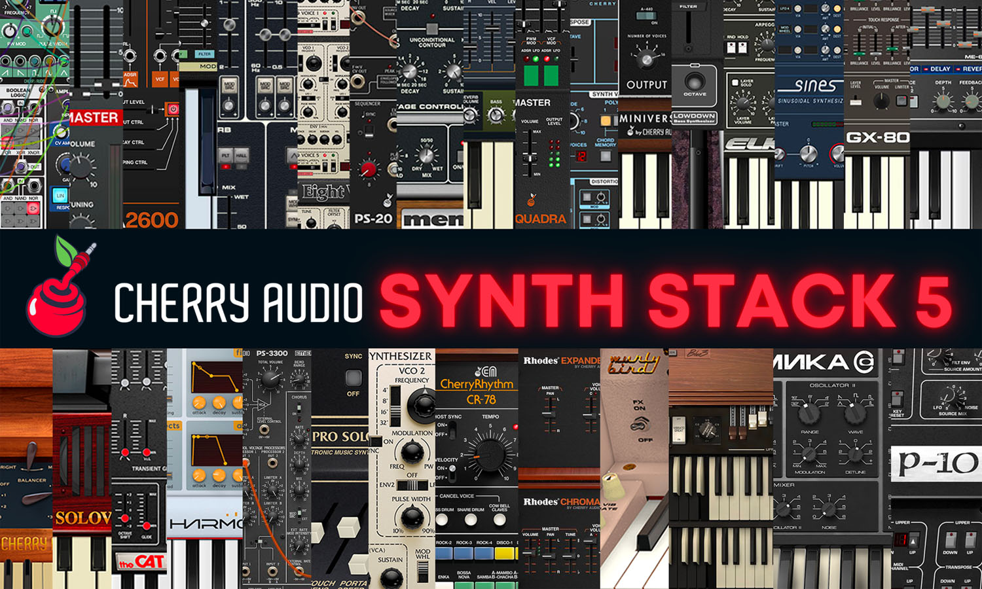
Task: Click the PRO SOLO nameplate
Action: (340, 436)
